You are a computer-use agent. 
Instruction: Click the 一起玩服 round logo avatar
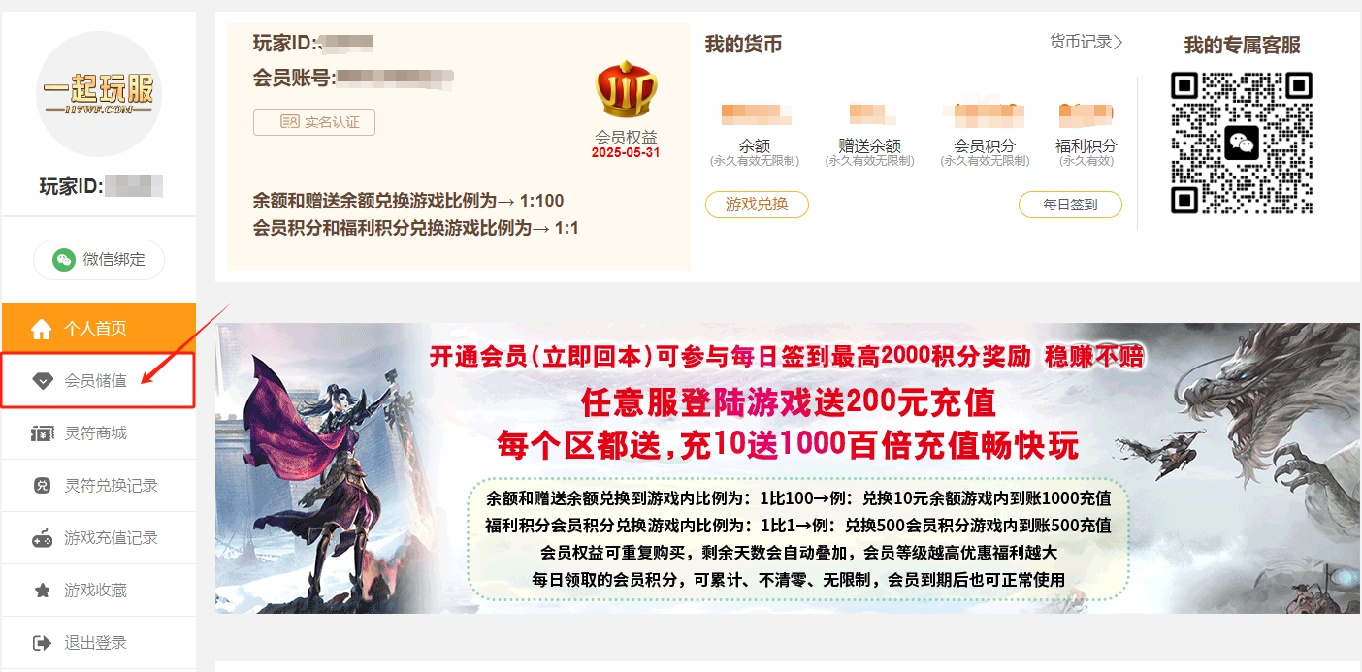99,94
